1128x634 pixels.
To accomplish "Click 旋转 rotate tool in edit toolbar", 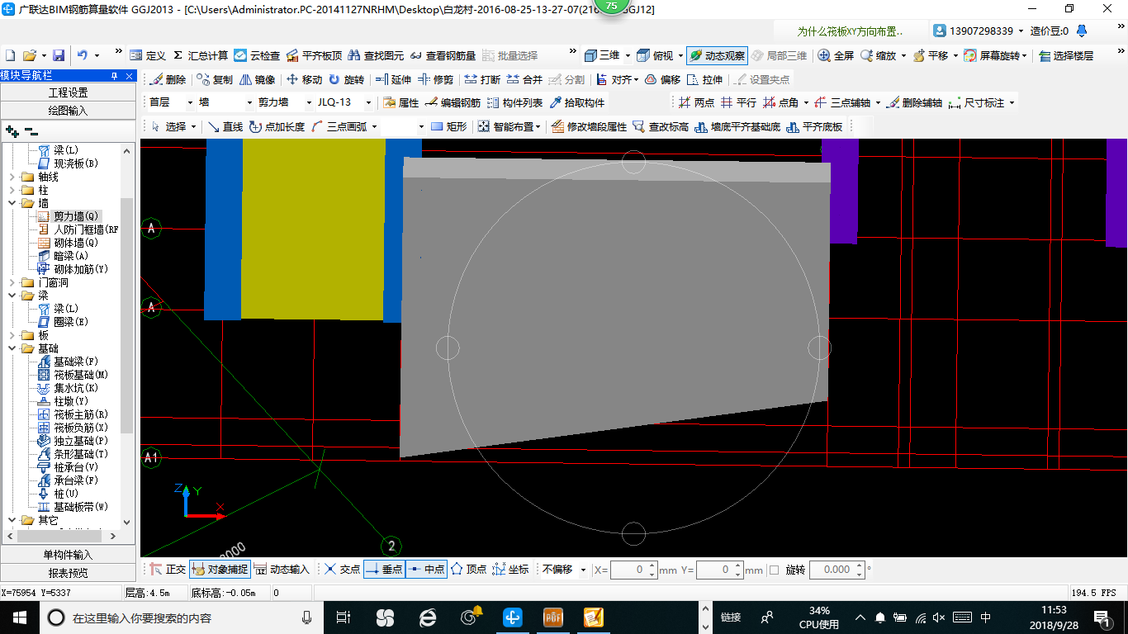I will pos(346,79).
